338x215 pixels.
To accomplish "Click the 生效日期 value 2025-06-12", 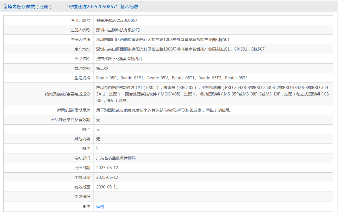I will point(107,177).
